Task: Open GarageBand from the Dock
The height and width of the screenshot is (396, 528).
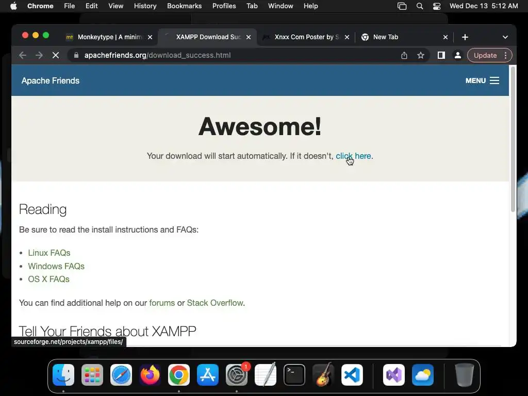Action: 323,375
